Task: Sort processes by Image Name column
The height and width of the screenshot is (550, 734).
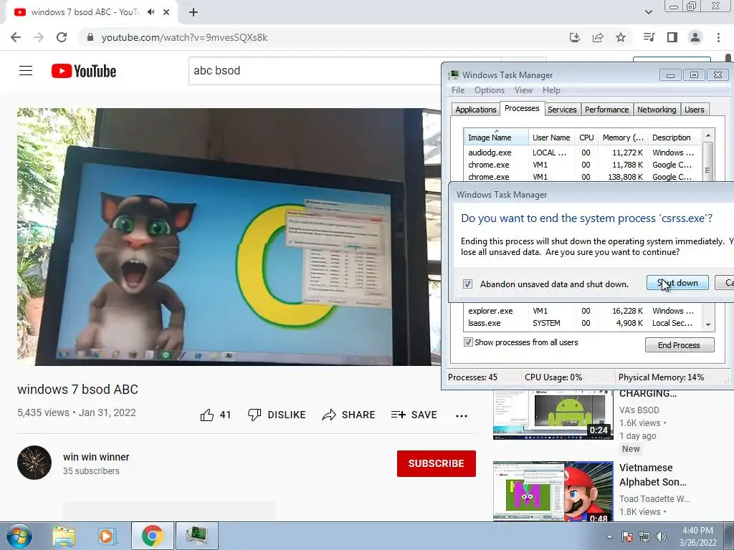Action: (496, 137)
